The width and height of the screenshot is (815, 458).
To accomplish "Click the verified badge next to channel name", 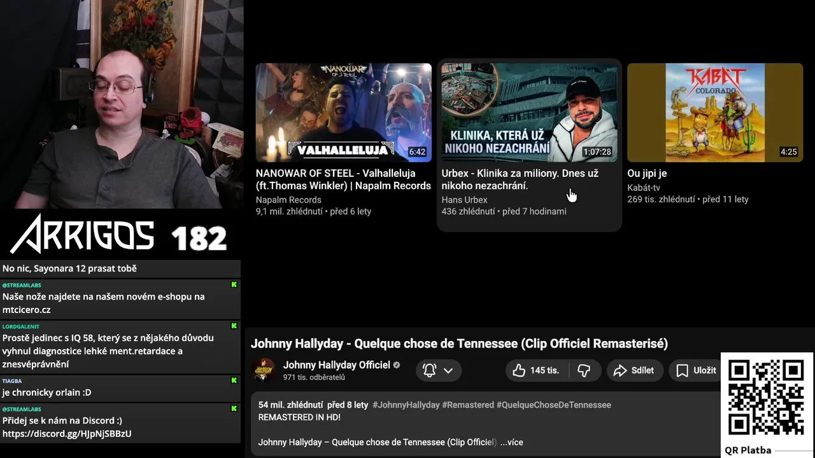I will (397, 365).
